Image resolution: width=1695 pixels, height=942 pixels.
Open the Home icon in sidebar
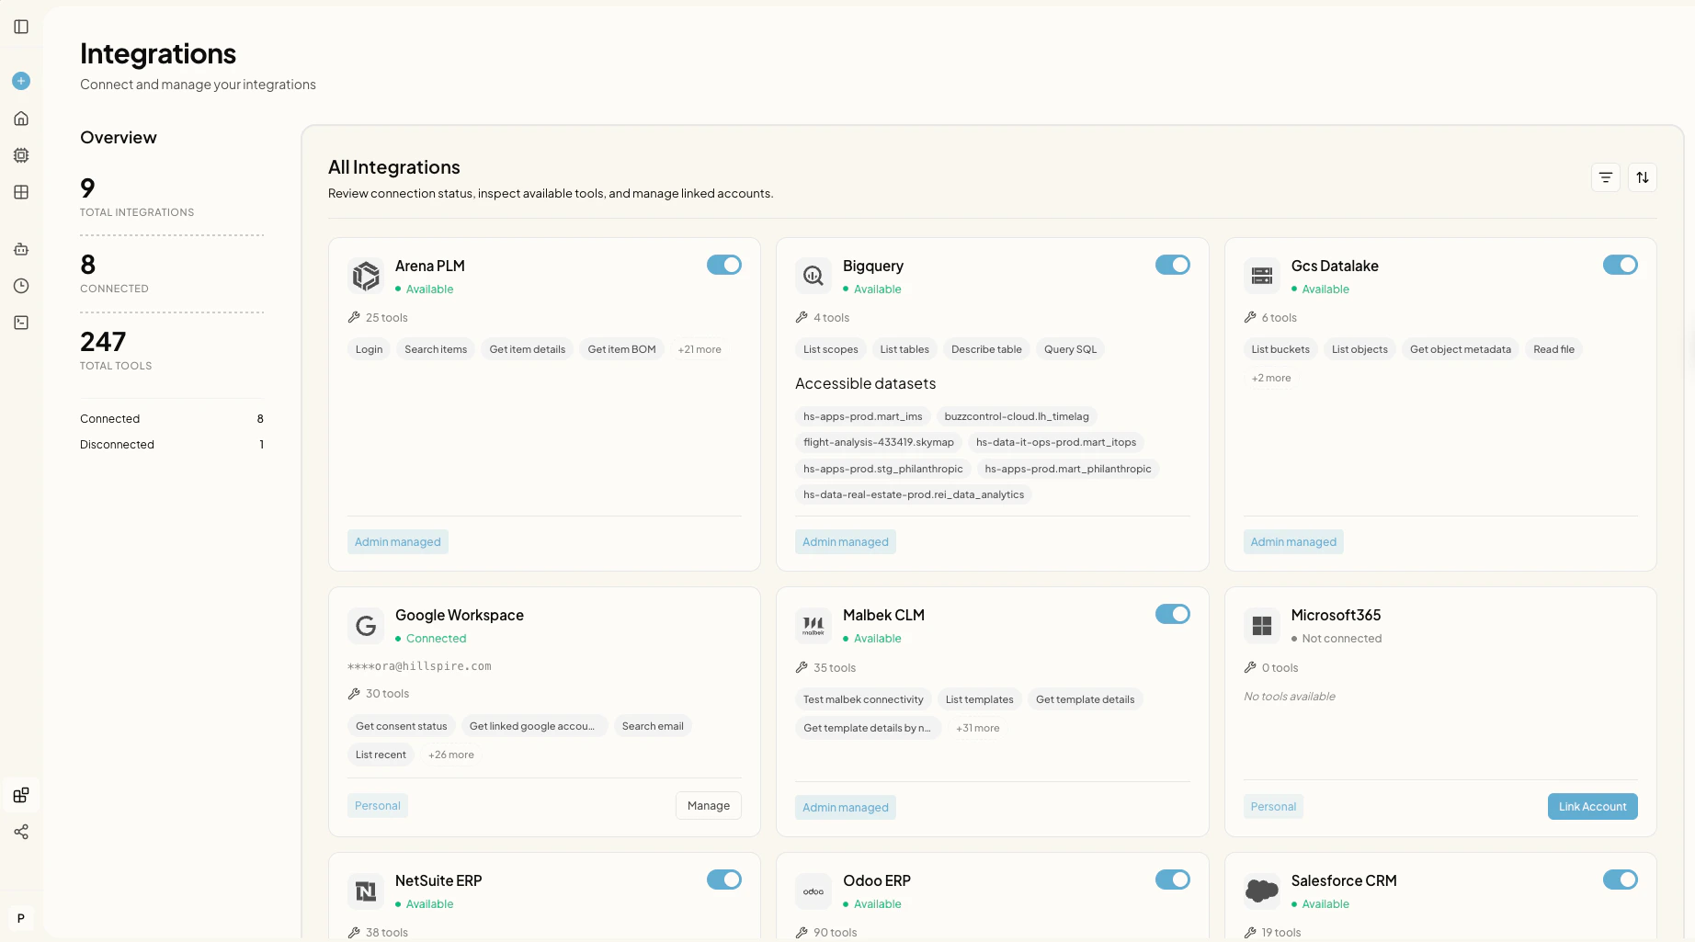tap(21, 119)
